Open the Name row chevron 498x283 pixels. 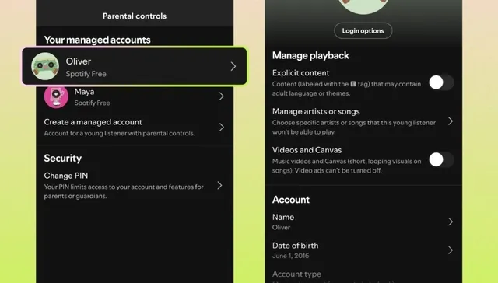[x=451, y=222]
